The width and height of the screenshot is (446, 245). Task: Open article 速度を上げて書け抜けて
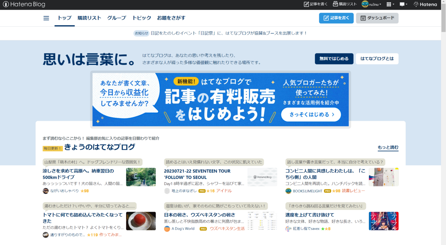(310, 215)
